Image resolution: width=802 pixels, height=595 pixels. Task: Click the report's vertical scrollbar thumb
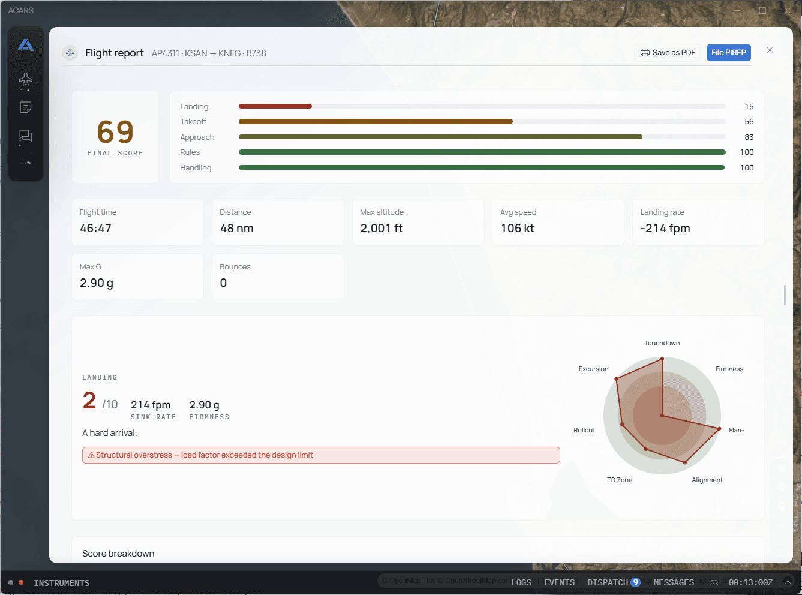click(785, 295)
